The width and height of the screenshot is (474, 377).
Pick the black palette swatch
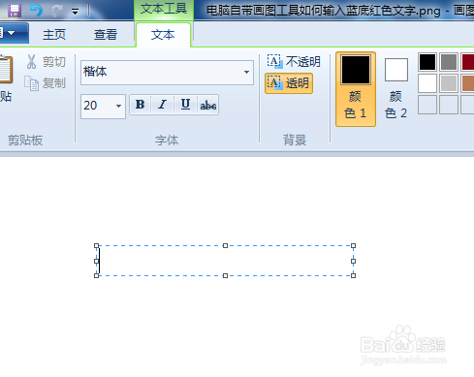(x=427, y=62)
